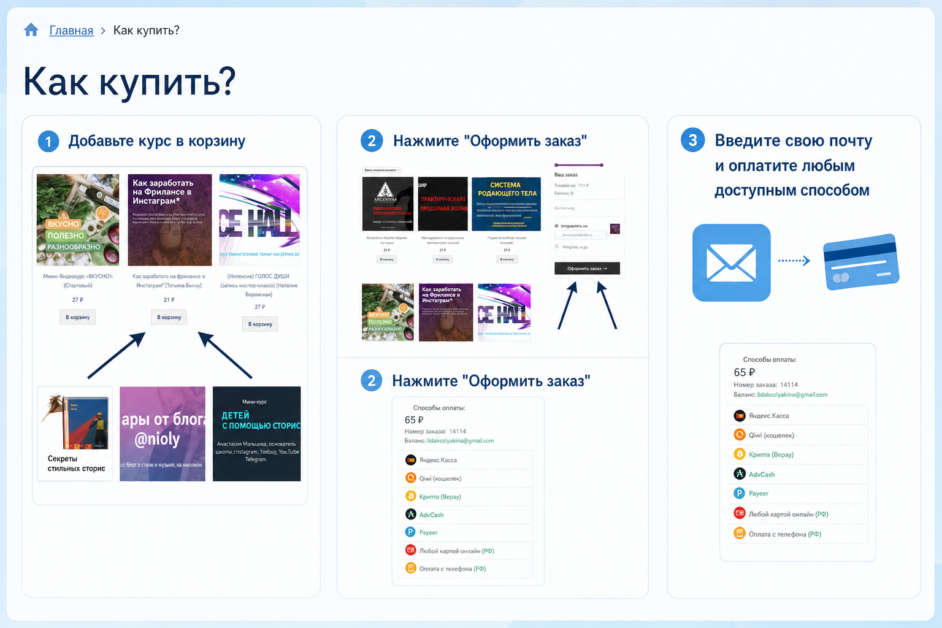
Task: Click "Номер заказа: 14114" in step 3 card
Action: [765, 385]
